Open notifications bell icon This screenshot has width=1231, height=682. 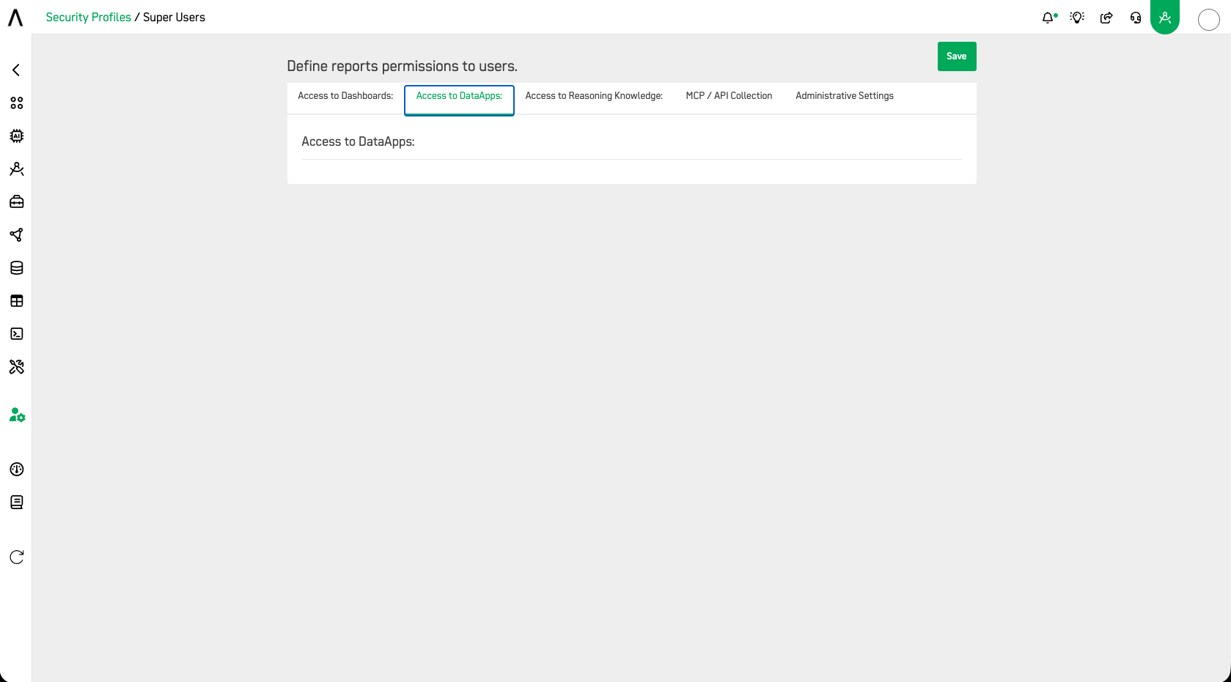pos(1048,18)
